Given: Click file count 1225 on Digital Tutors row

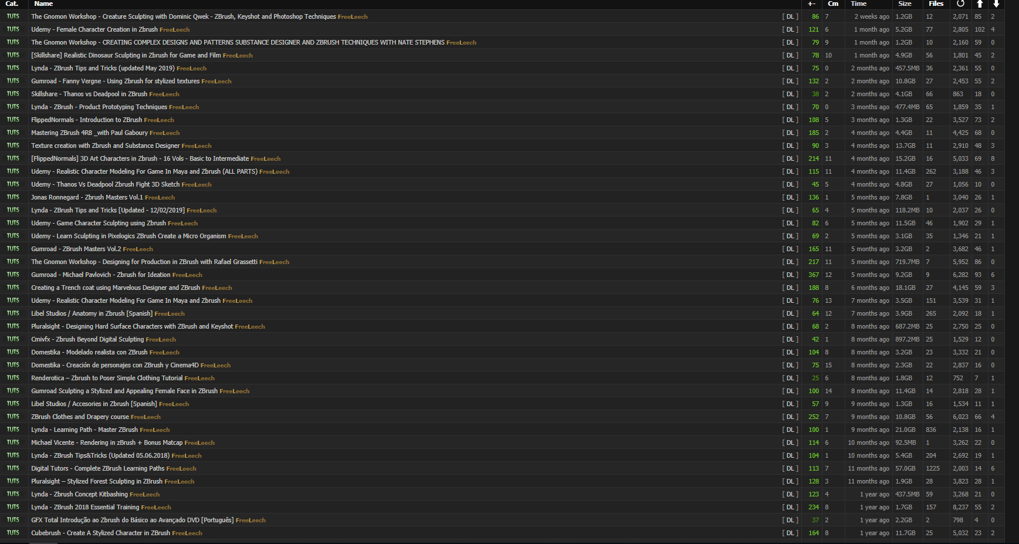Looking at the screenshot, I should pos(933,468).
